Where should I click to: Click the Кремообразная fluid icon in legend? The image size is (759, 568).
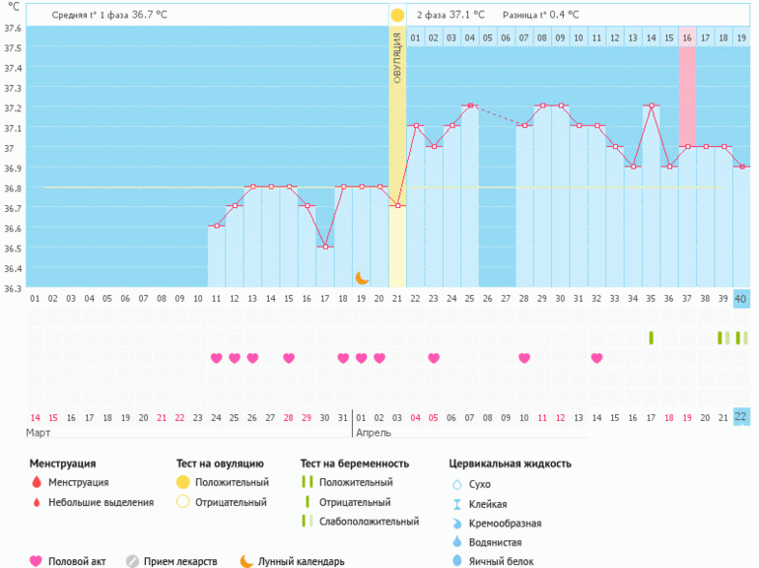(455, 523)
